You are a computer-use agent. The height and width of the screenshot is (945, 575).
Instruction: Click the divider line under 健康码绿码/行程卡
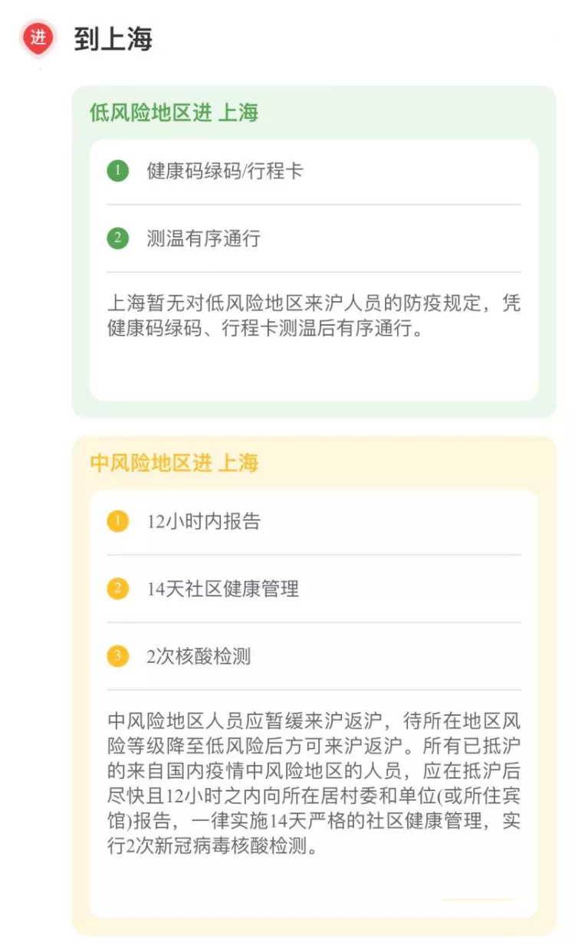pos(313,205)
